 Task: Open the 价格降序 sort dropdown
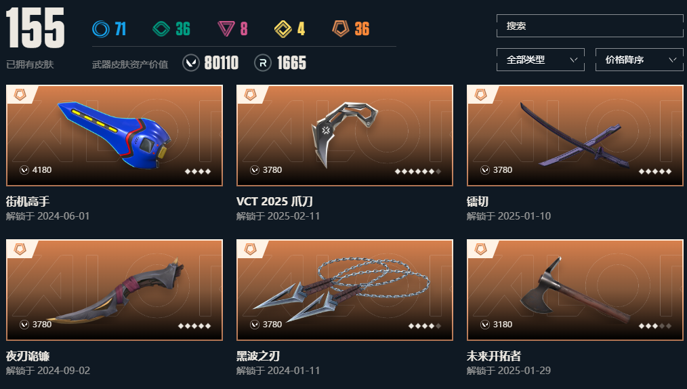pos(640,60)
